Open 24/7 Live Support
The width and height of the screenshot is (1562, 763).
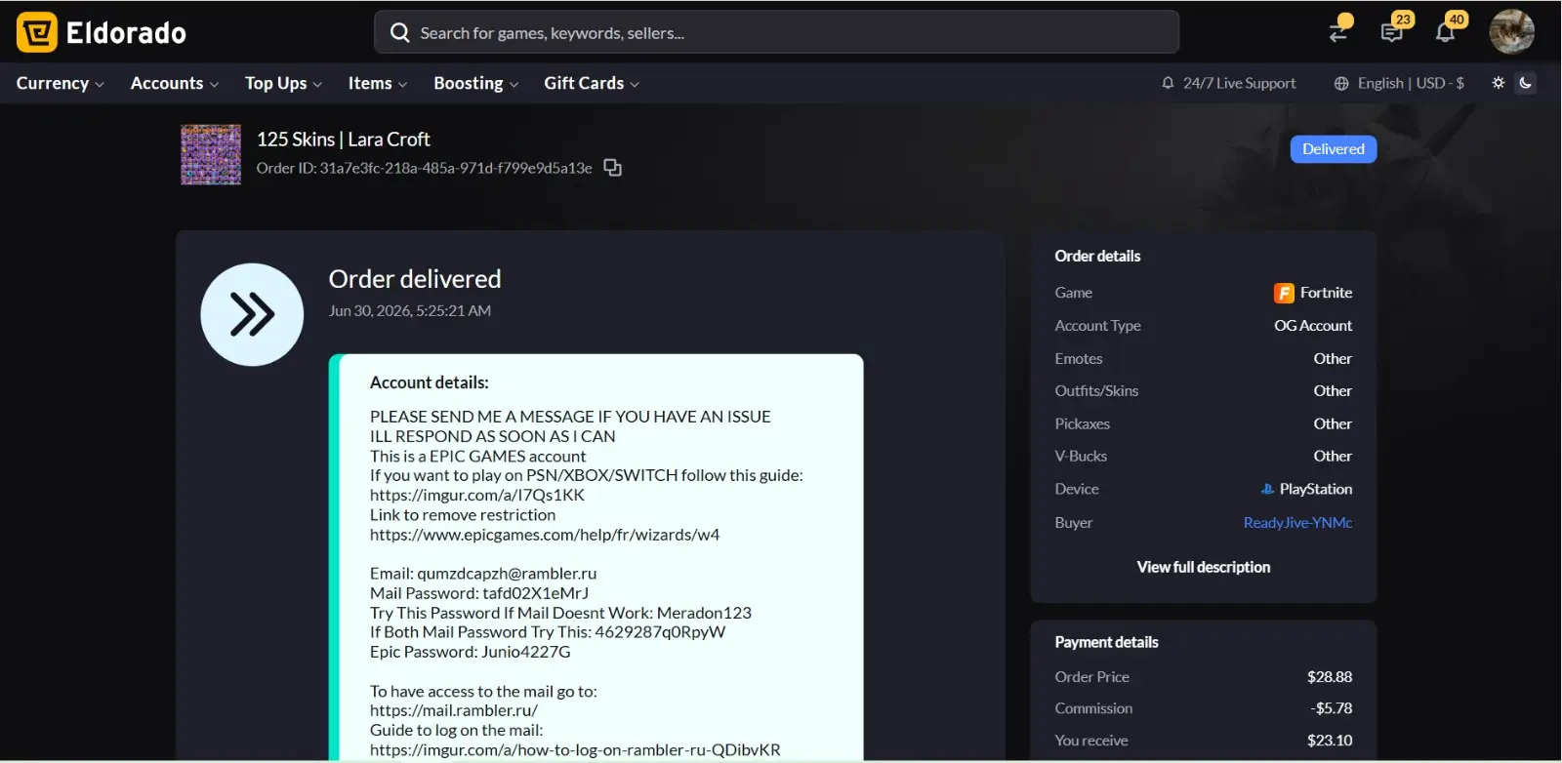(1229, 84)
